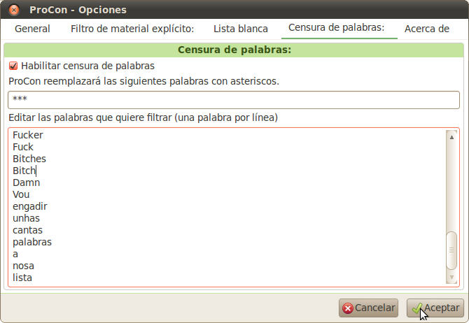Click Cancelar button

[368, 308]
